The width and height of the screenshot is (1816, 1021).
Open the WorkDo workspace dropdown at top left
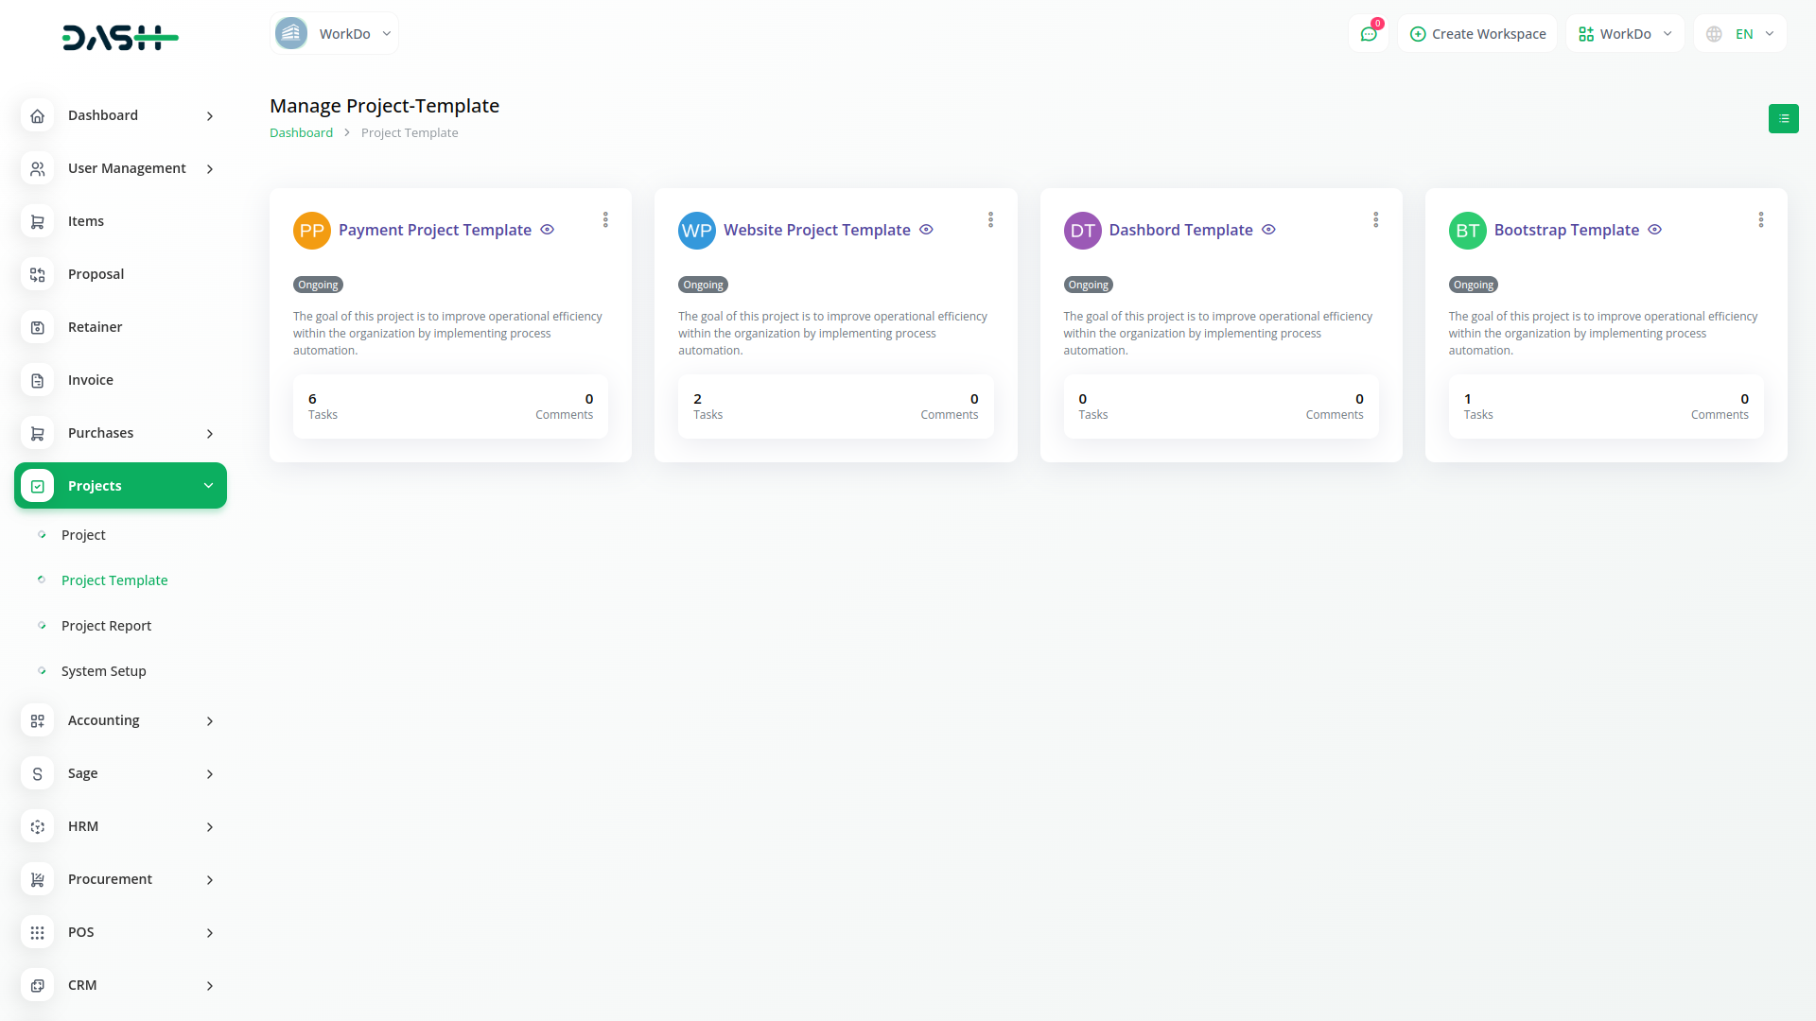[x=334, y=34]
